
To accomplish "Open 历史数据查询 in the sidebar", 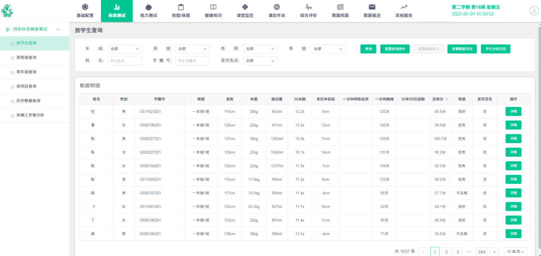I will coord(35,100).
